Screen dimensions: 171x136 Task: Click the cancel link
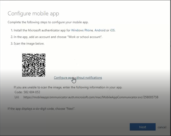[x=162, y=127]
